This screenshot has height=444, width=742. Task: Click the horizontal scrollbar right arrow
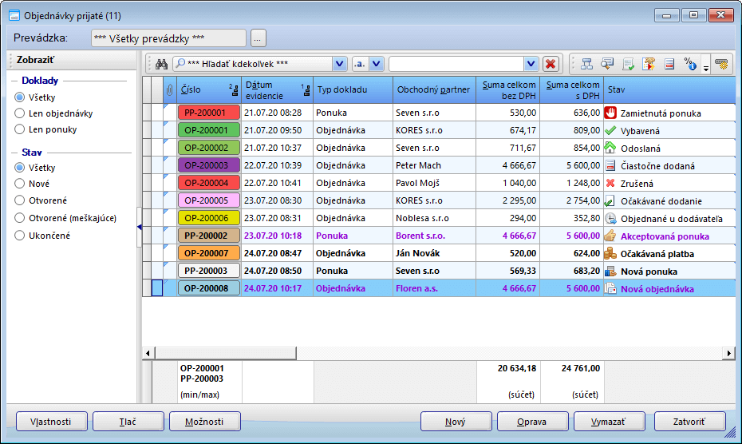point(728,353)
